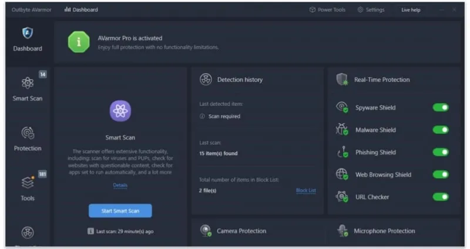470x249 pixels.
Task: Click the Dashboard shield icon in sidebar
Action: (x=28, y=33)
